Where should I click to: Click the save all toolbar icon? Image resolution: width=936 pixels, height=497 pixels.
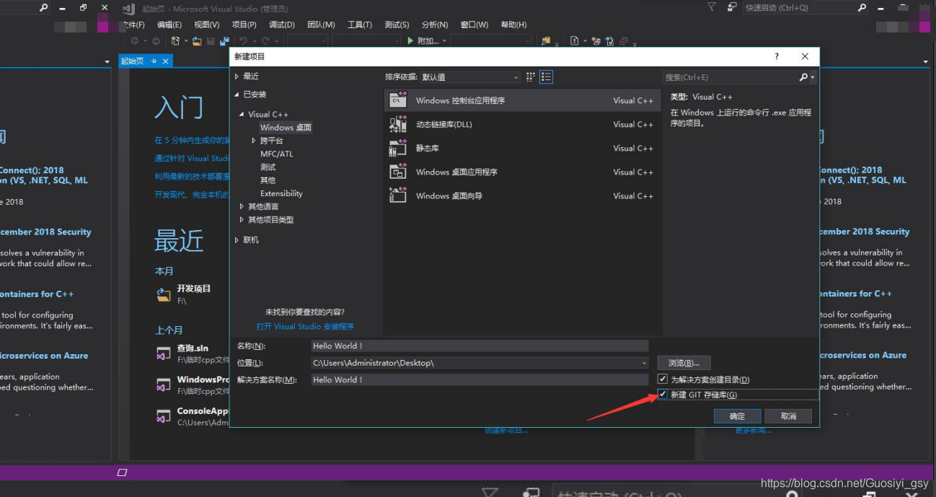coord(224,41)
